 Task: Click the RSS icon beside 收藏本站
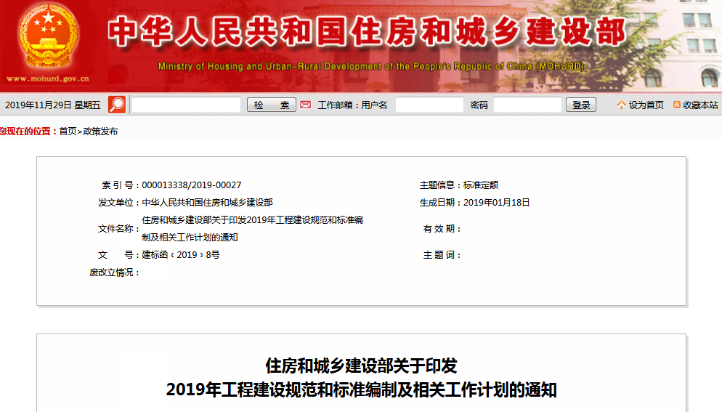(x=677, y=105)
